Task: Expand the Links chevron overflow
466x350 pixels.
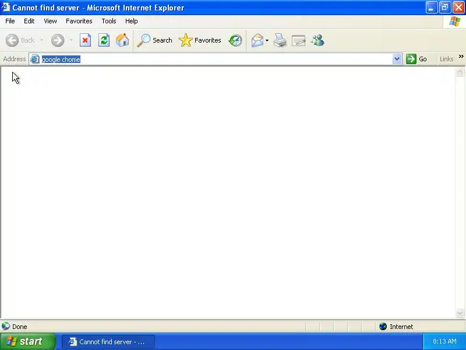Action: (x=461, y=56)
